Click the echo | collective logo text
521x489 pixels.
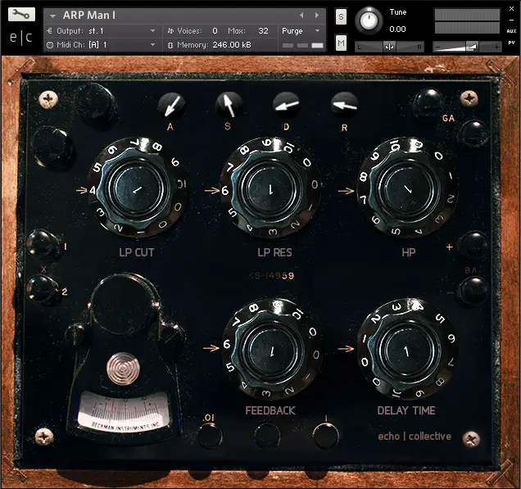pyautogui.click(x=415, y=437)
